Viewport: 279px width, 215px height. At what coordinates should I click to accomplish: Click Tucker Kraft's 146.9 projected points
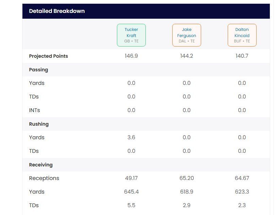pos(131,56)
